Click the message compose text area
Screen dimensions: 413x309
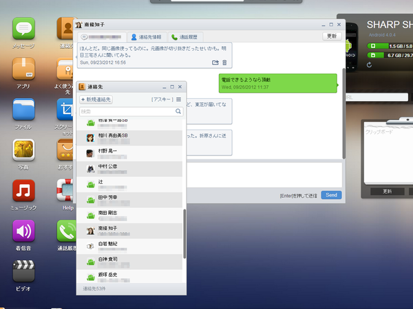click(264, 174)
